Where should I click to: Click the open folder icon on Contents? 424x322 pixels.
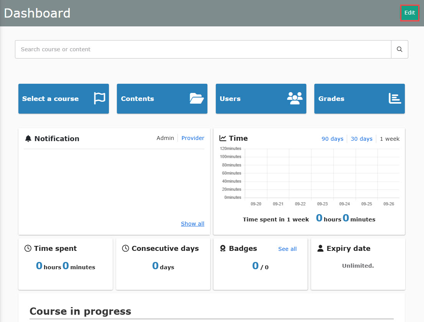(x=197, y=98)
